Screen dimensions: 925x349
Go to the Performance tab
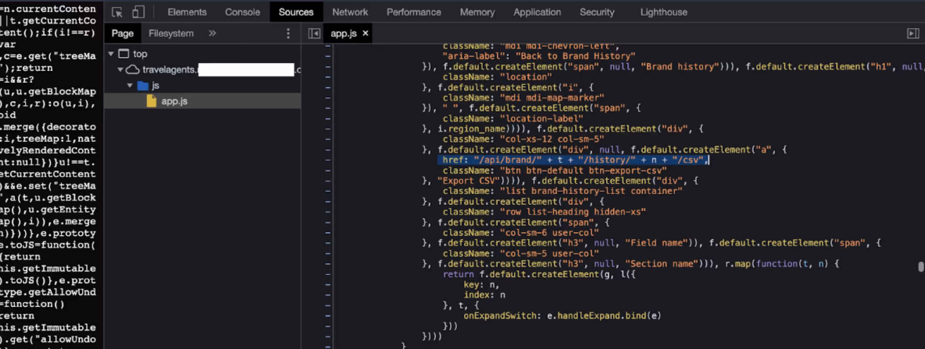(414, 12)
